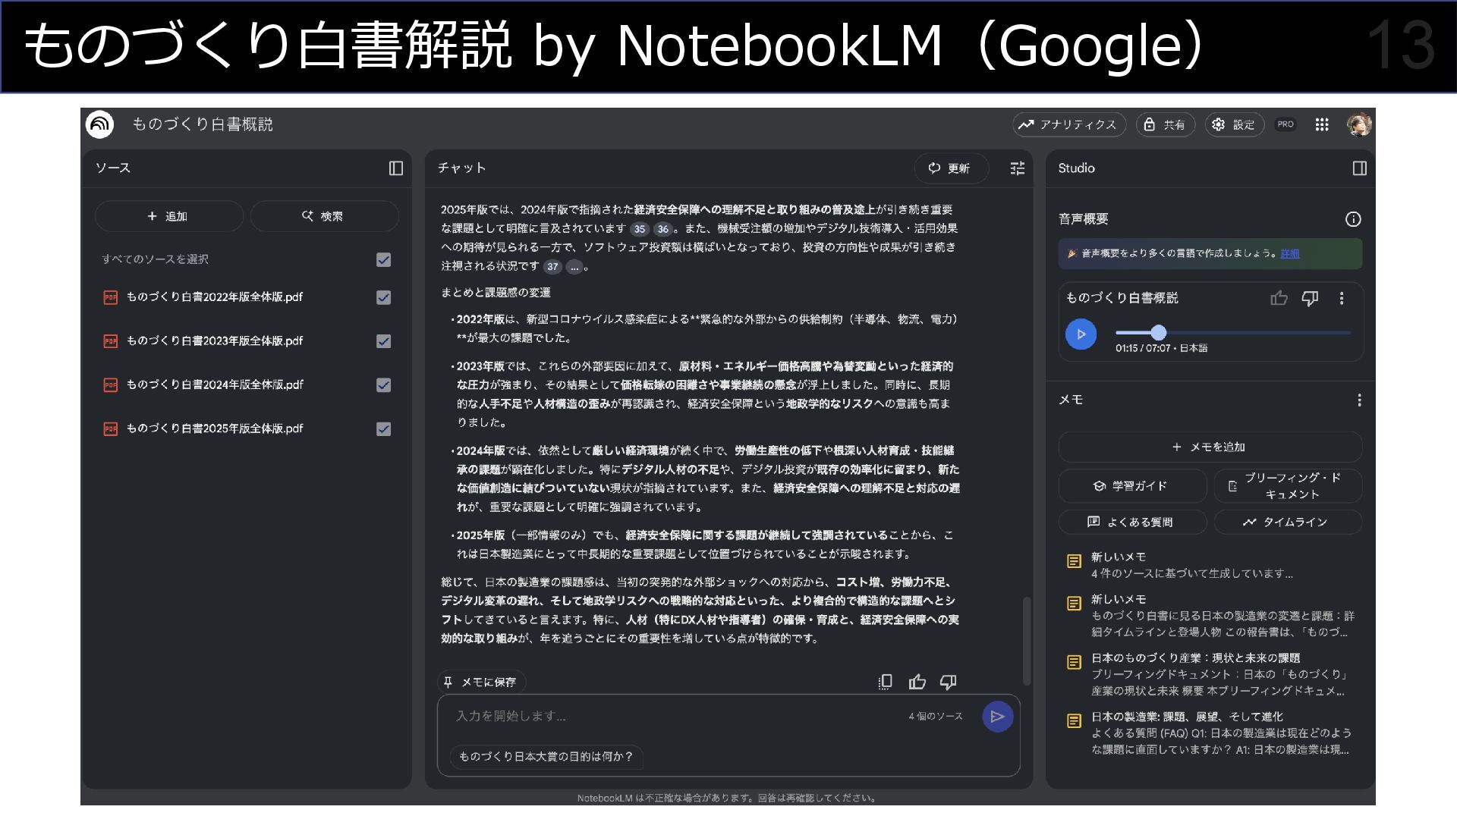Click the chat vertical scrollbar
Viewport: 1457px width, 819px height.
(x=1026, y=641)
